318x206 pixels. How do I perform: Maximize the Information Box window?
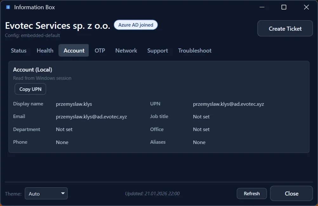(x=284, y=7)
